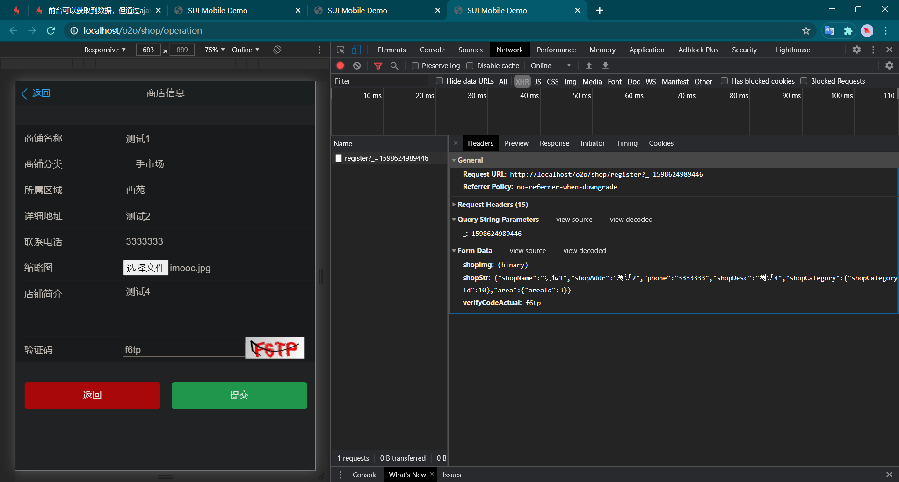Select the JS filter type
The height and width of the screenshot is (482, 899).
coord(538,81)
